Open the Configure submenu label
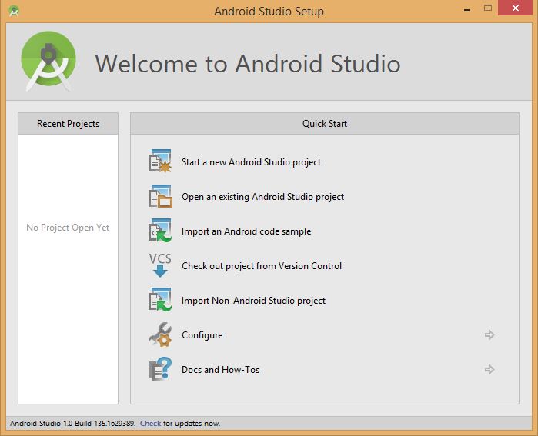538x436 pixels. point(202,335)
